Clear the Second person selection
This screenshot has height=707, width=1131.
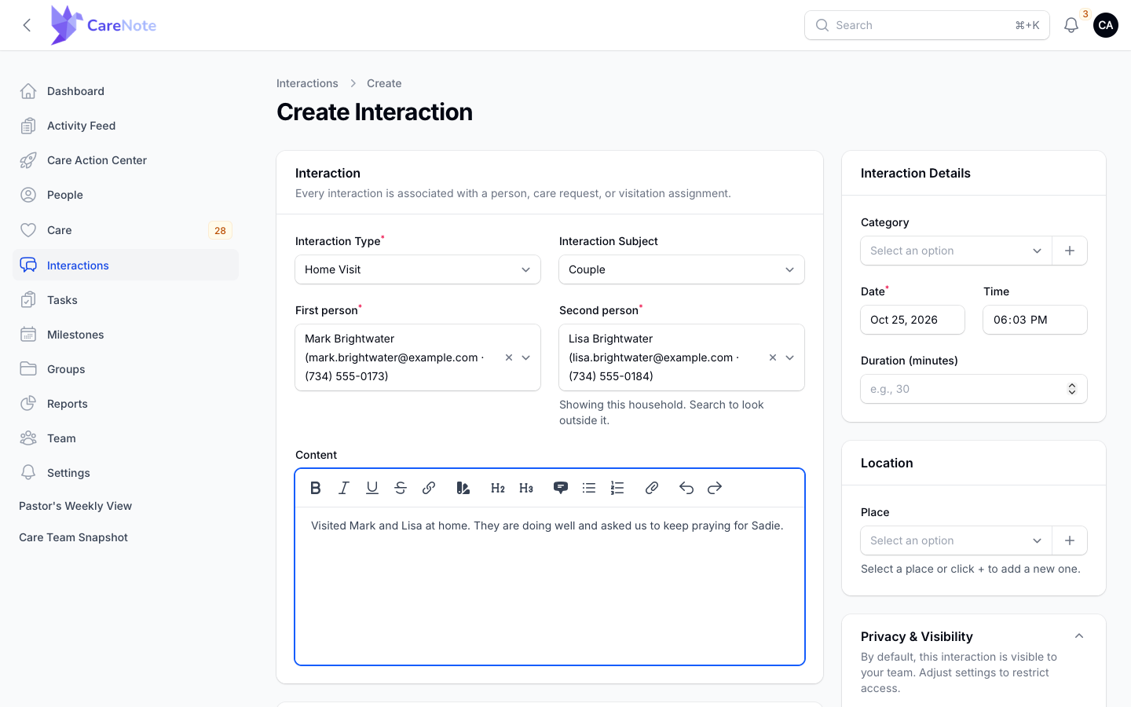click(x=773, y=357)
